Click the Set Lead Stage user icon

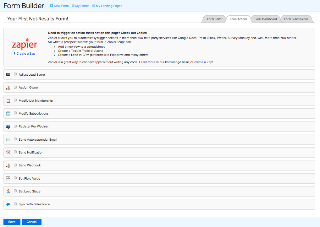point(8,191)
